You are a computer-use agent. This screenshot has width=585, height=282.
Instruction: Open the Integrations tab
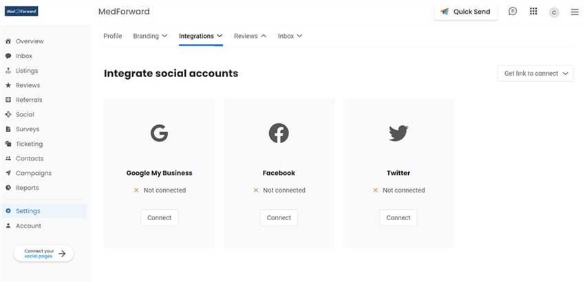point(201,36)
